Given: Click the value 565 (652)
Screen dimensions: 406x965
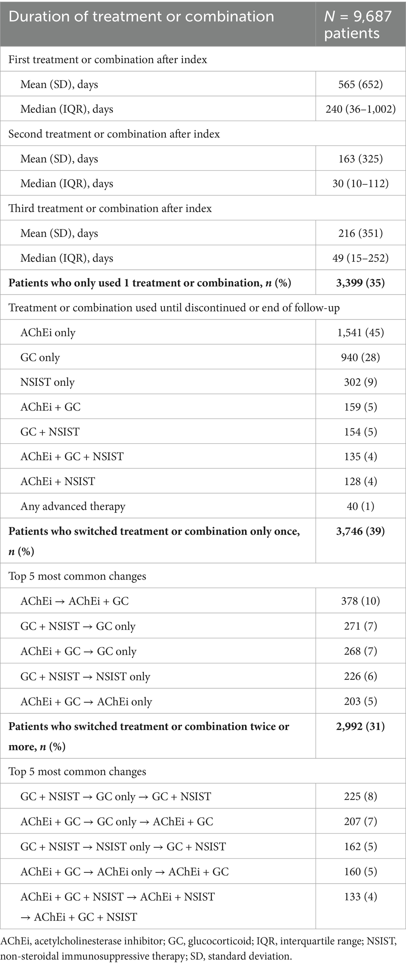Looking at the screenshot, I should point(360,84).
